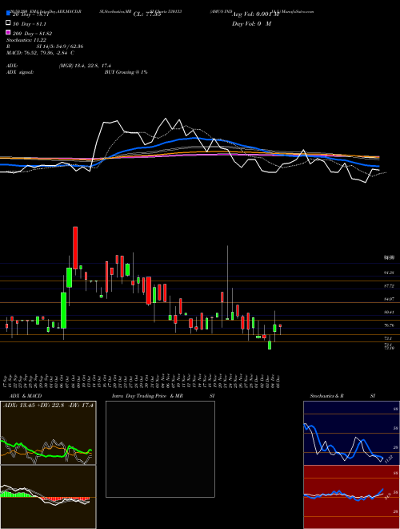Viewport: 400px width, 529px height.
Task: Click the 80.41 price axis label
Action: click(389, 313)
